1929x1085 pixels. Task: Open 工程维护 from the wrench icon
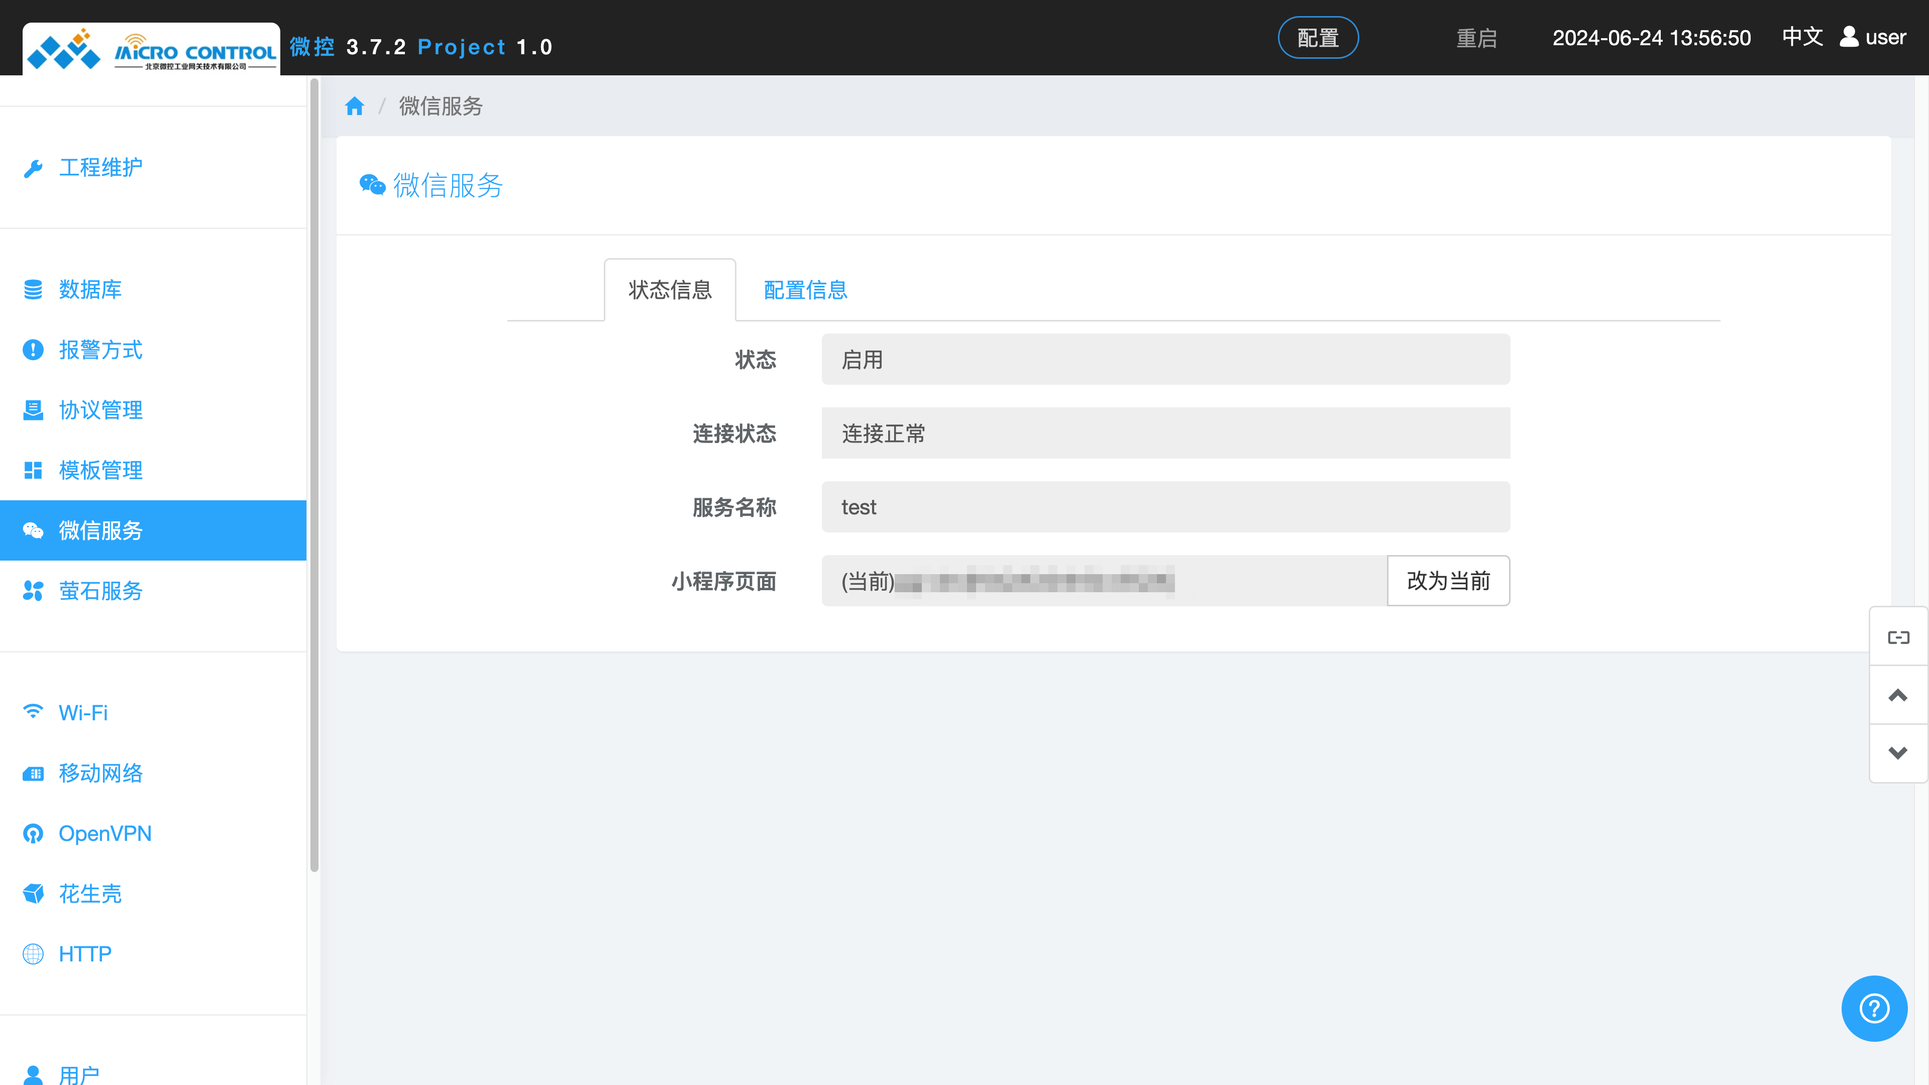[33, 168]
